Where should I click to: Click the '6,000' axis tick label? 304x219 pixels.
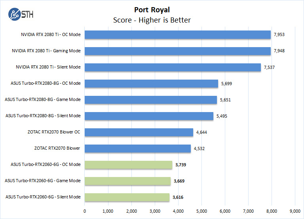(225, 211)
